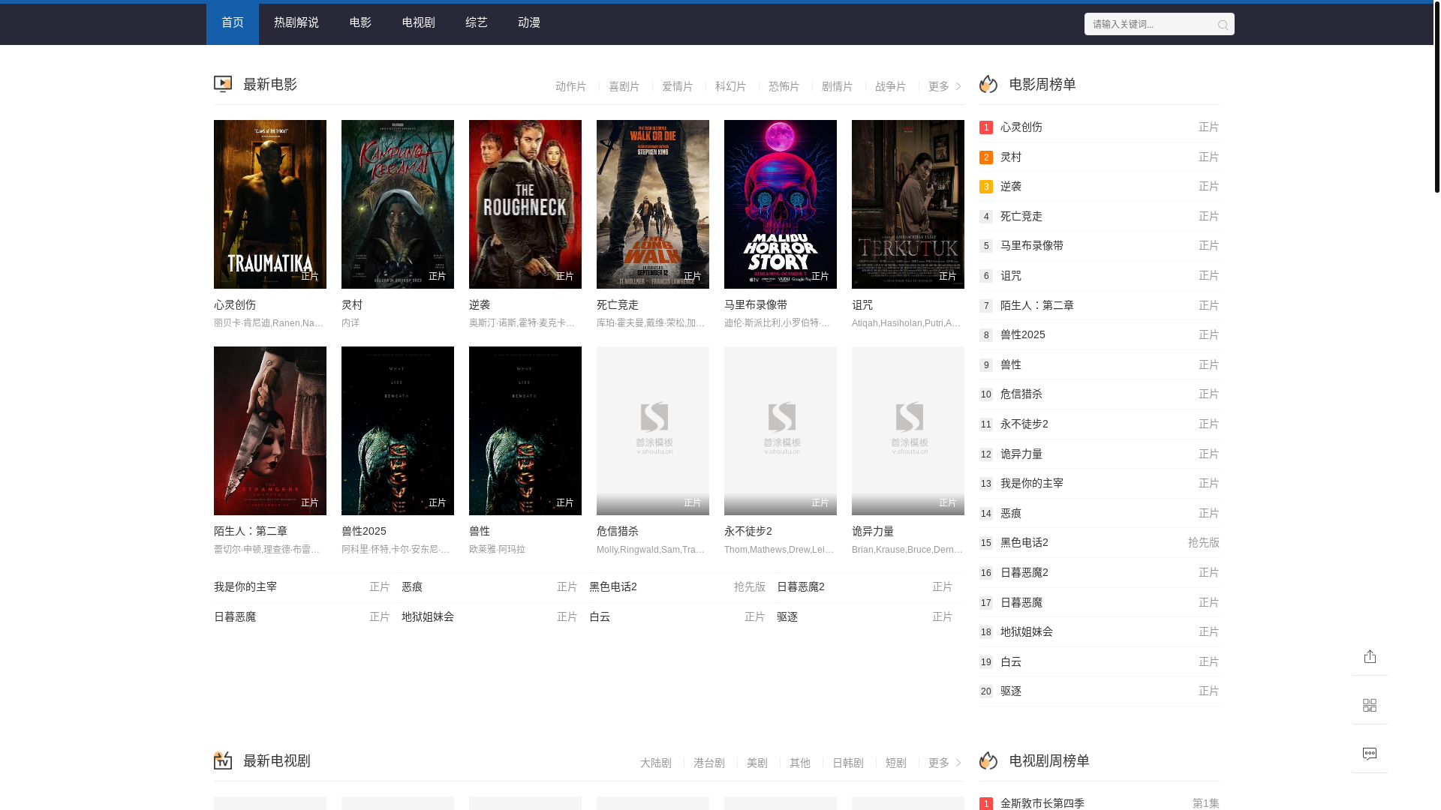
Task: Click the 最新电影 section video icon
Action: click(223, 84)
